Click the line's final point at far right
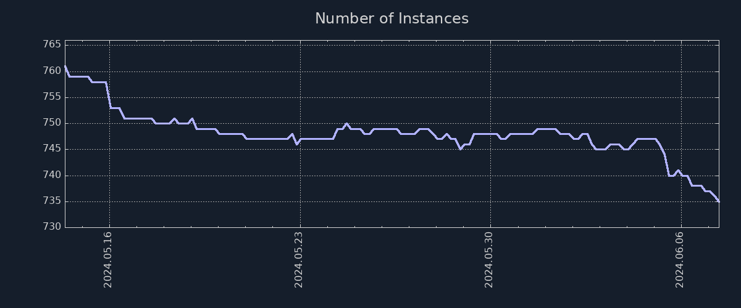This screenshot has height=308, width=741. tap(718, 201)
